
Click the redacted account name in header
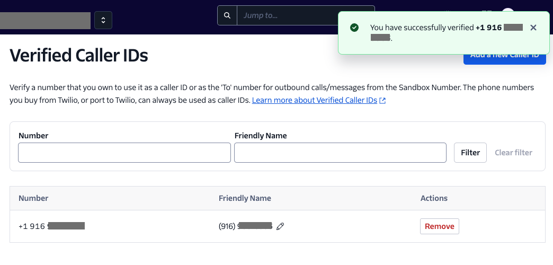pos(45,21)
